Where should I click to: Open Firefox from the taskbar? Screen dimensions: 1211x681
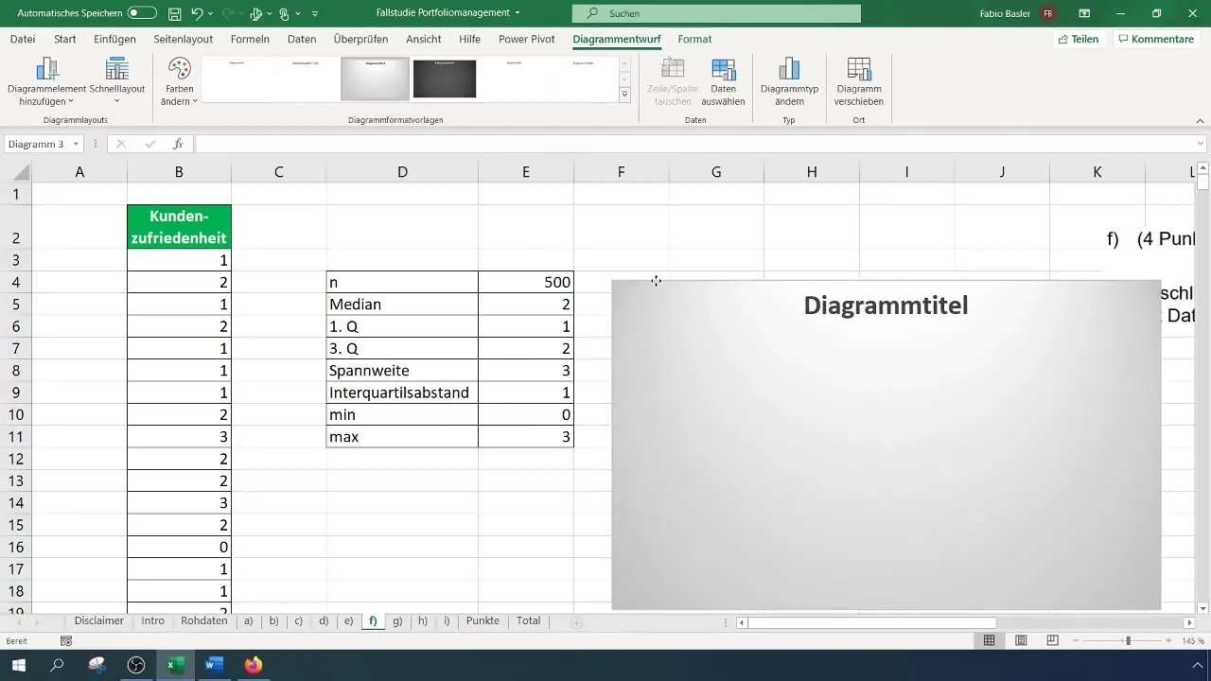click(253, 666)
